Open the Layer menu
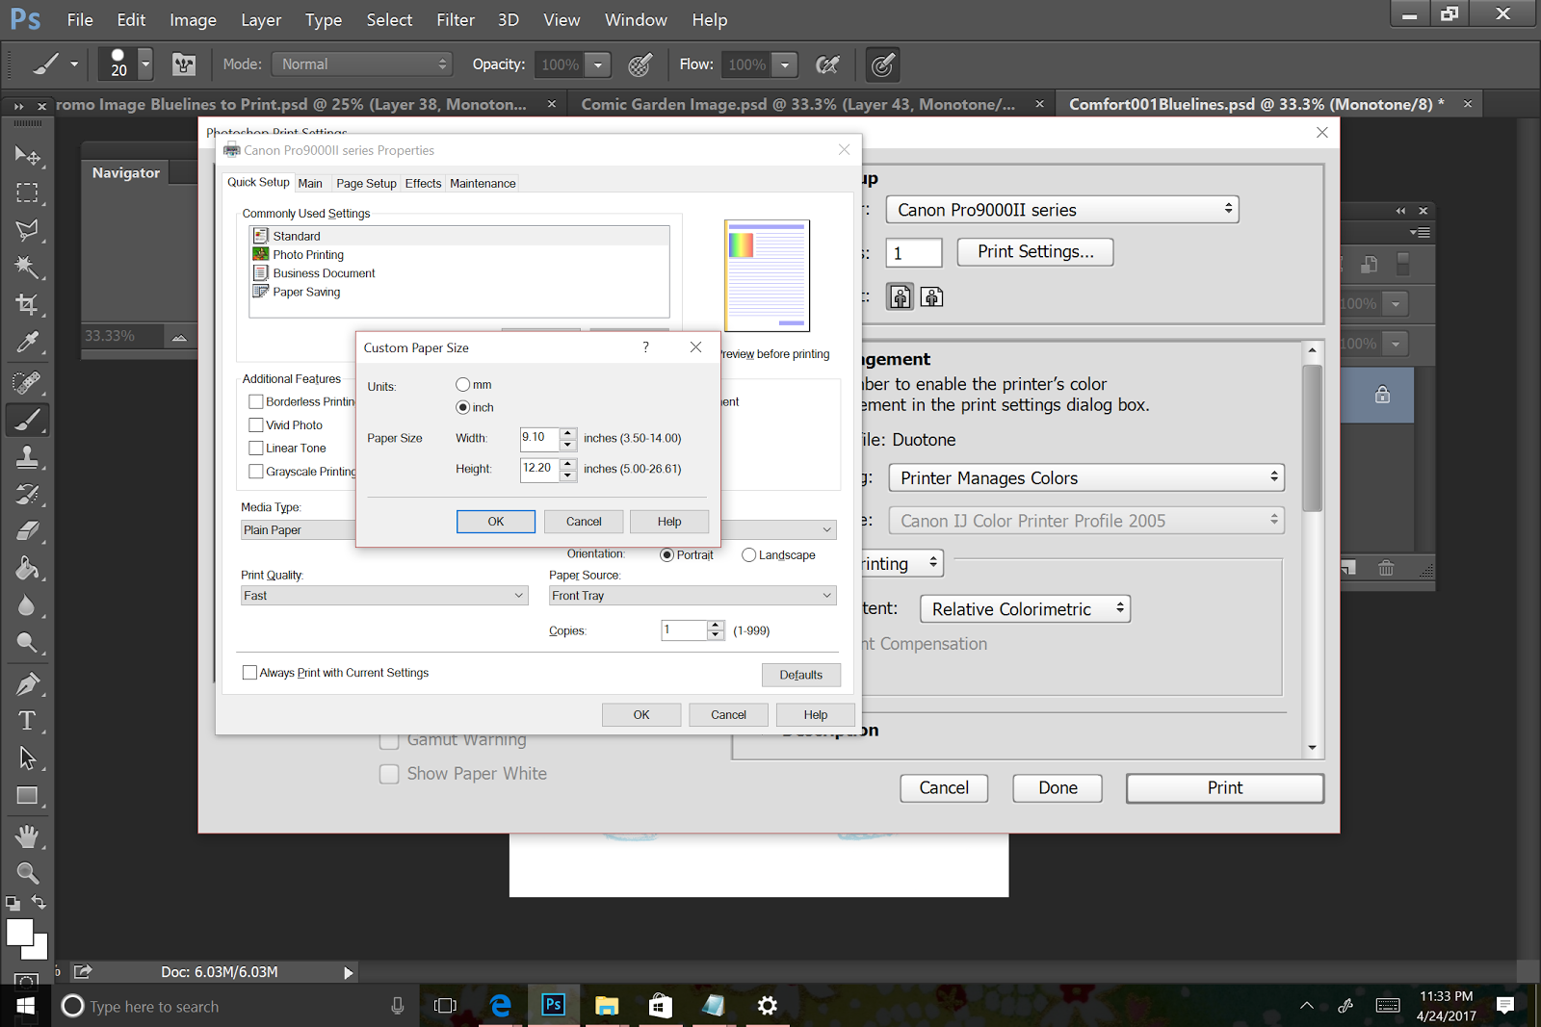1541x1027 pixels. pyautogui.click(x=261, y=19)
